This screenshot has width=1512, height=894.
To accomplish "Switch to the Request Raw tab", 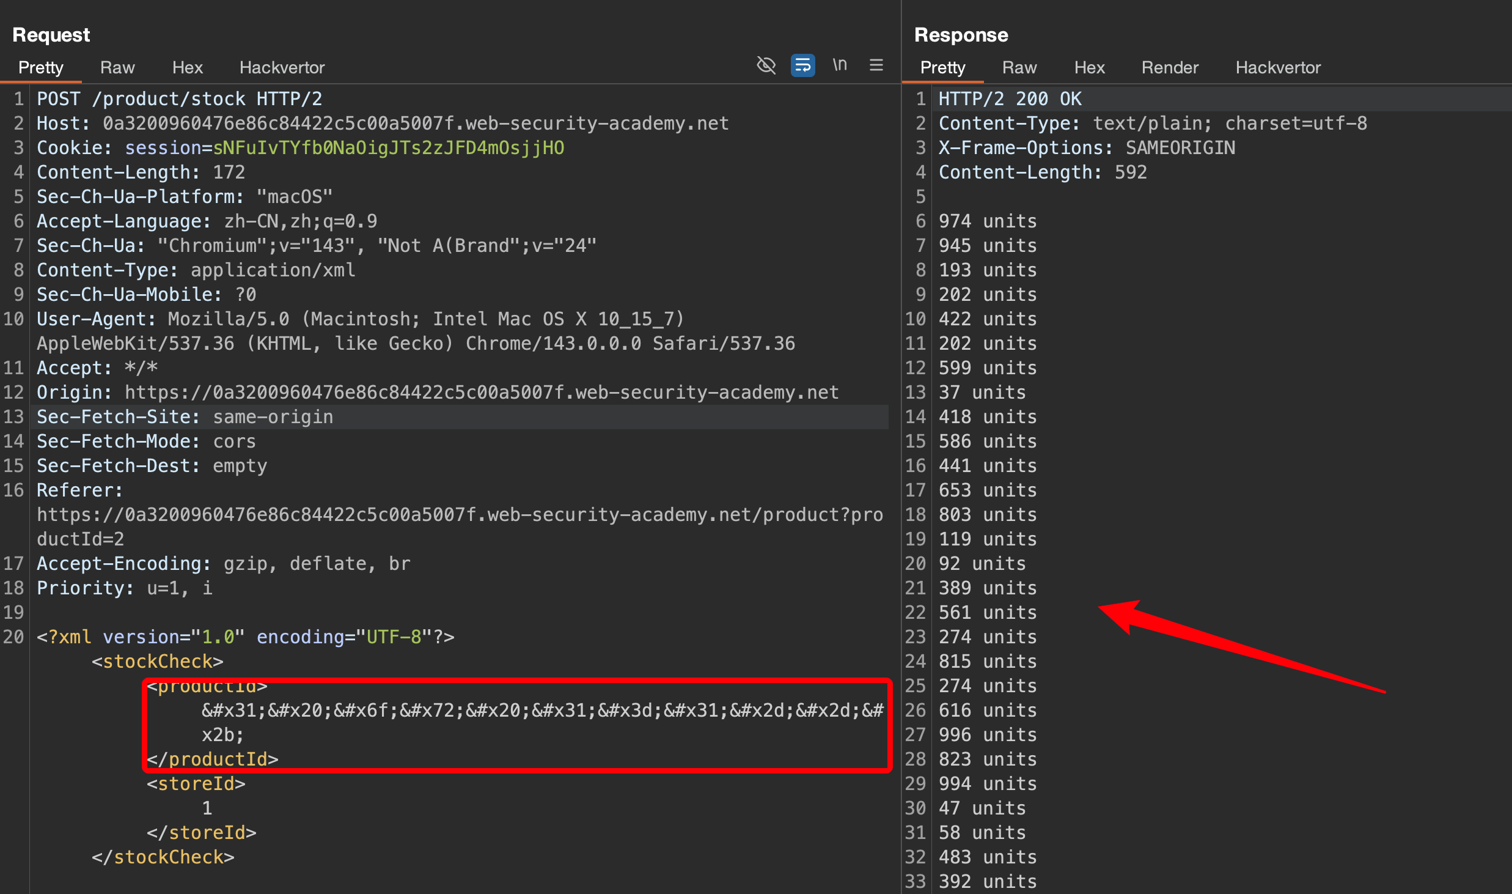I will click(x=117, y=67).
